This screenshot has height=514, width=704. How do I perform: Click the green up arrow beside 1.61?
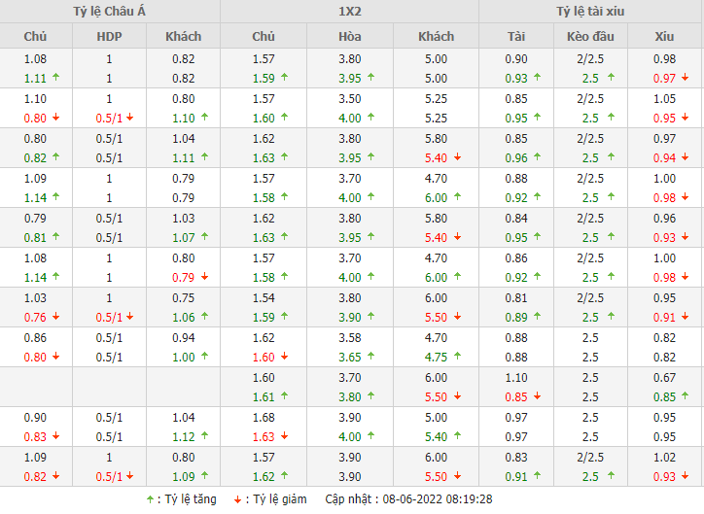[x=284, y=396]
